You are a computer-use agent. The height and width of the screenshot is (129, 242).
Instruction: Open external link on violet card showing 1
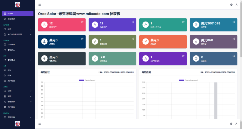click(183, 56)
